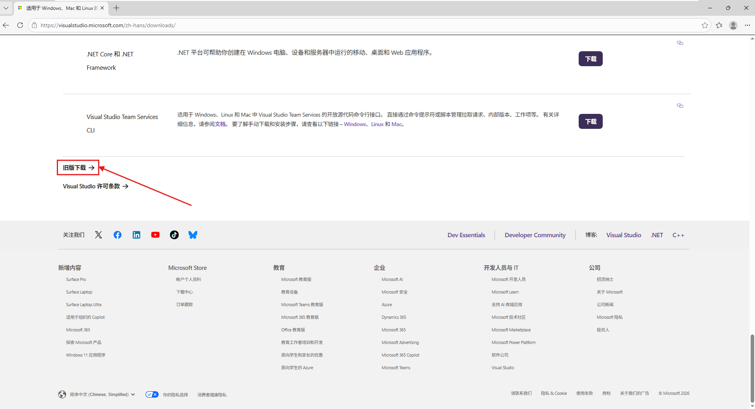Open 使用条款 footer link
Viewport: 755px width, 409px height.
click(585, 393)
